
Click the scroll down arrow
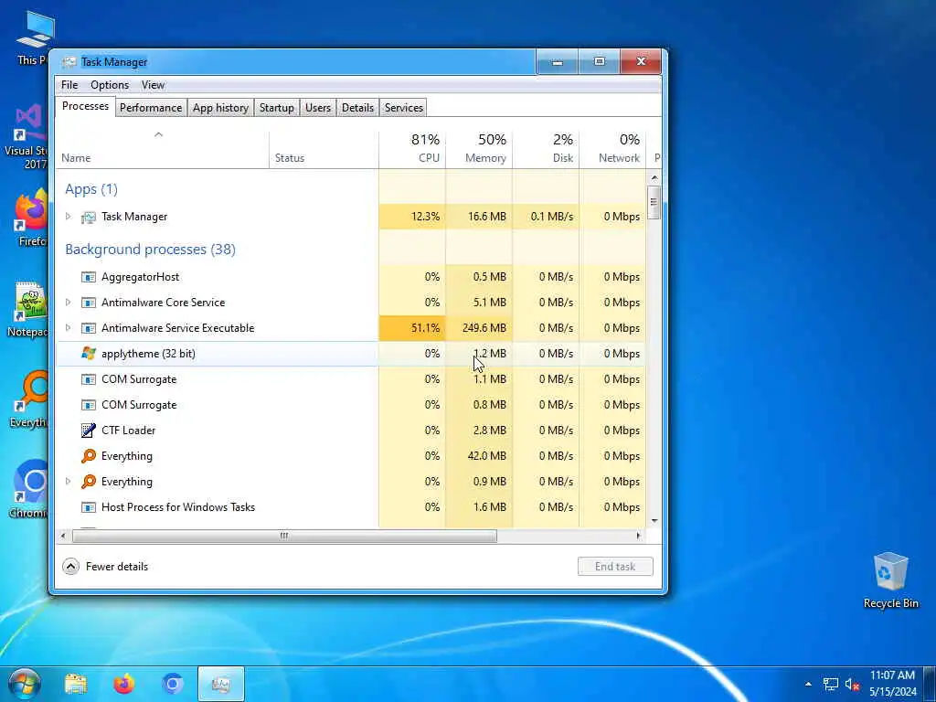tap(654, 520)
